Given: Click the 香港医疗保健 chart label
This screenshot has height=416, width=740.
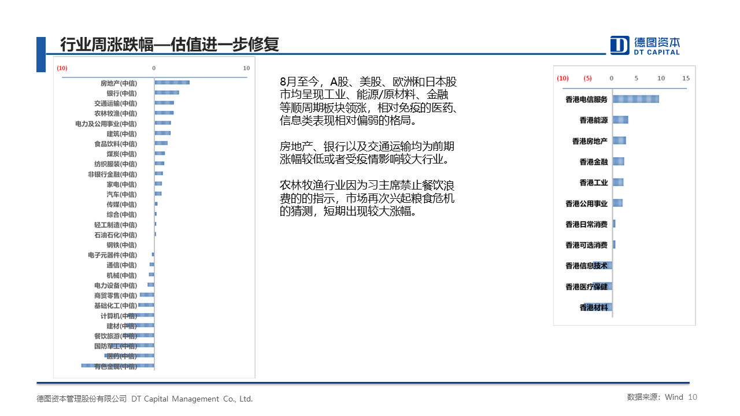Looking at the screenshot, I should point(586,287).
